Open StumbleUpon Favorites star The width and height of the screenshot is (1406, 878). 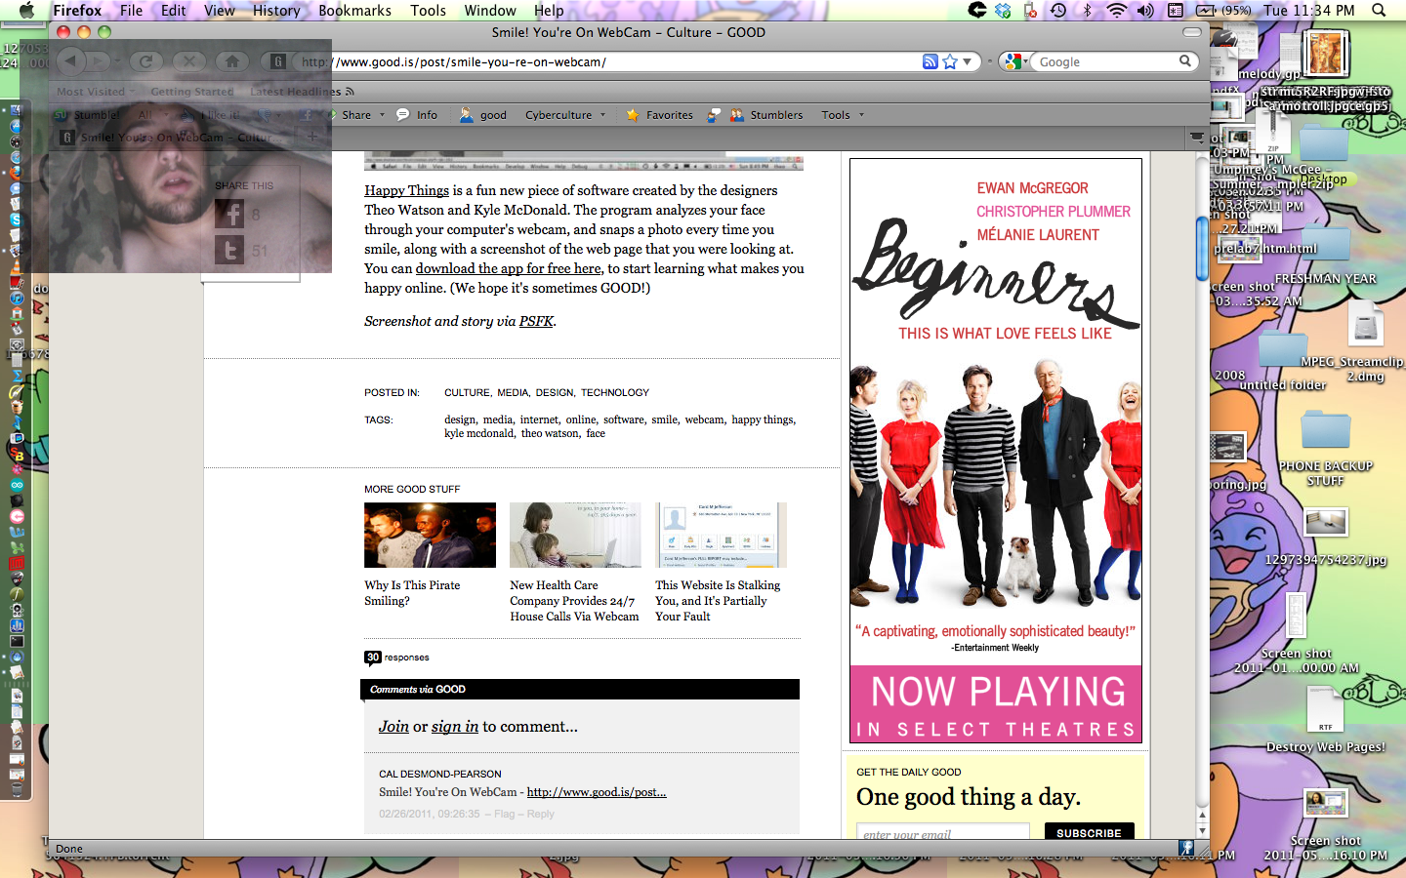tap(659, 115)
